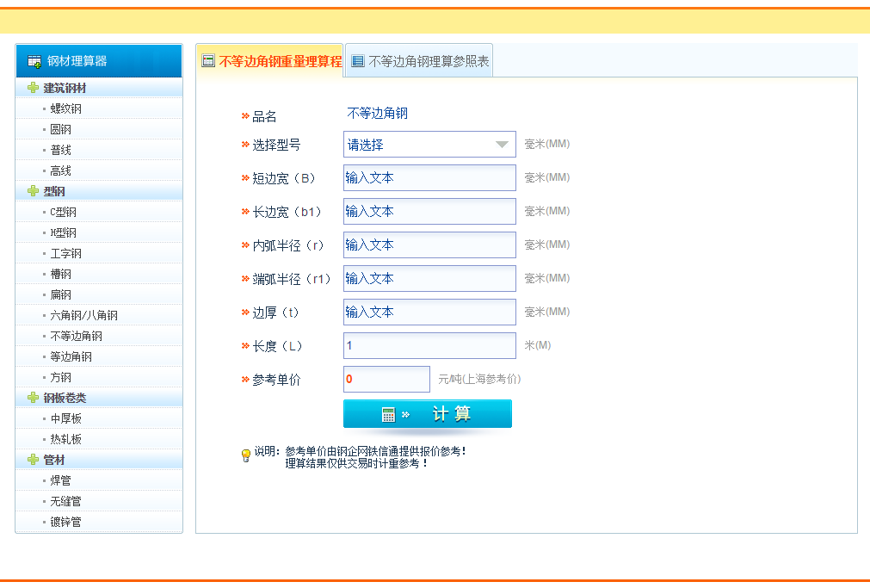Open 螺纹钢 in the sidebar
870x588 pixels.
pyautogui.click(x=66, y=108)
